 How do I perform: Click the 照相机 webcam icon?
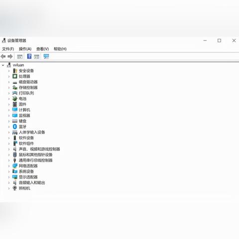point(15,188)
